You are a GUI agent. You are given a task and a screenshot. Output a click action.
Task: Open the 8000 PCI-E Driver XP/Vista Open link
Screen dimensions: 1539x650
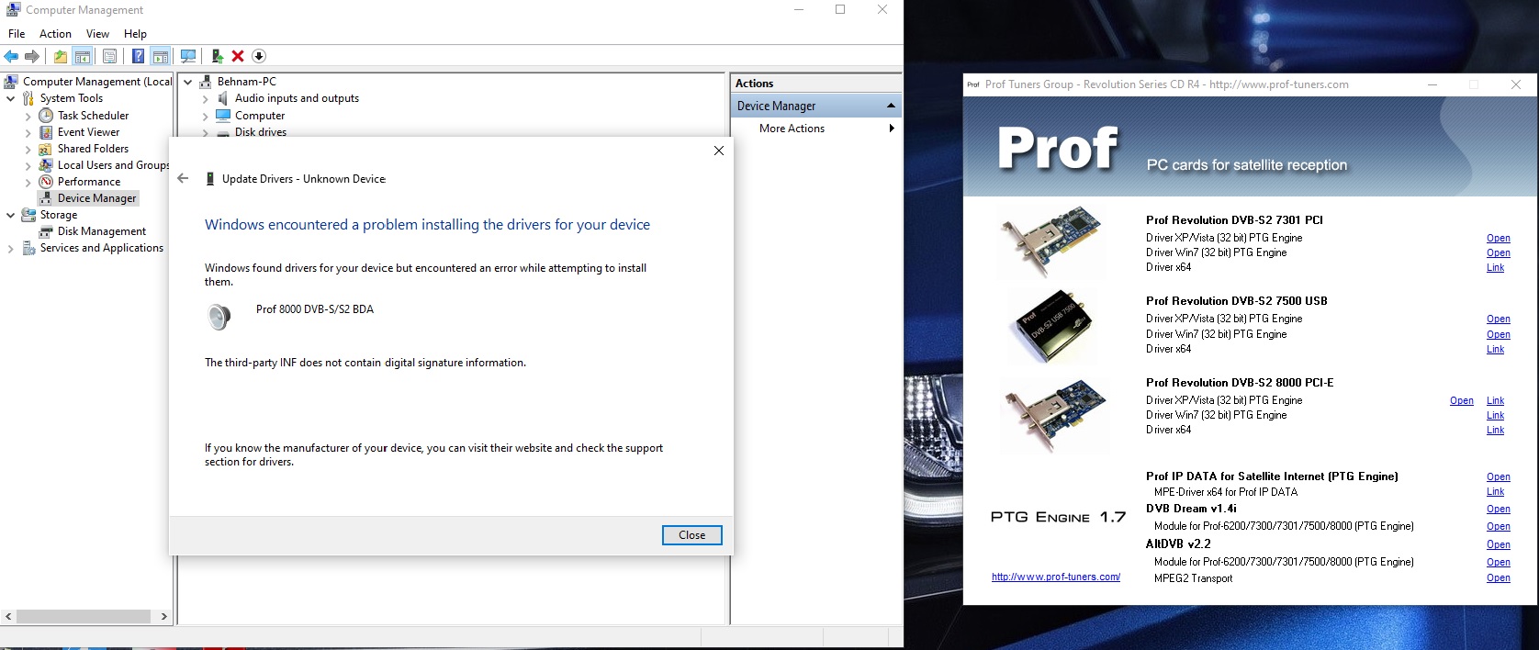1461,400
